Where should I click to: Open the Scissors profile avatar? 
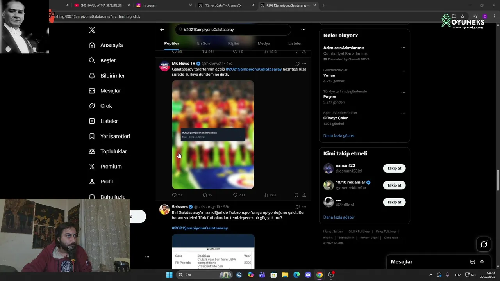coord(164,209)
